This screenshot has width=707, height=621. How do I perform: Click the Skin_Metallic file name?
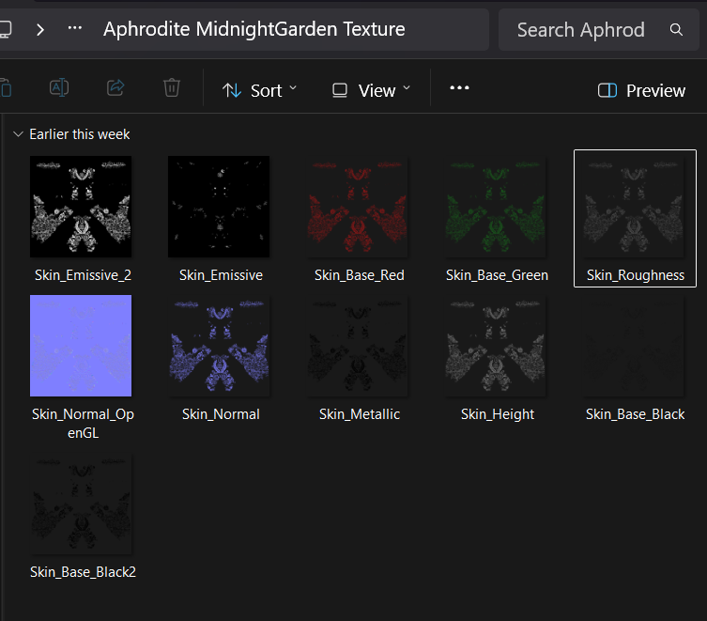(360, 414)
